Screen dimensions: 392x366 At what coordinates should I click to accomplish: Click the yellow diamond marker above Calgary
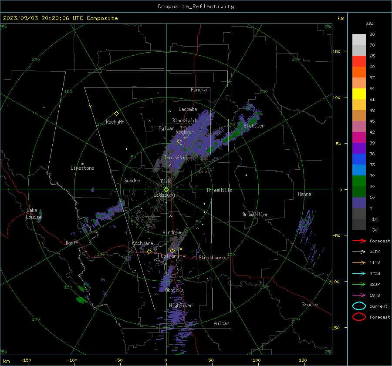click(172, 251)
